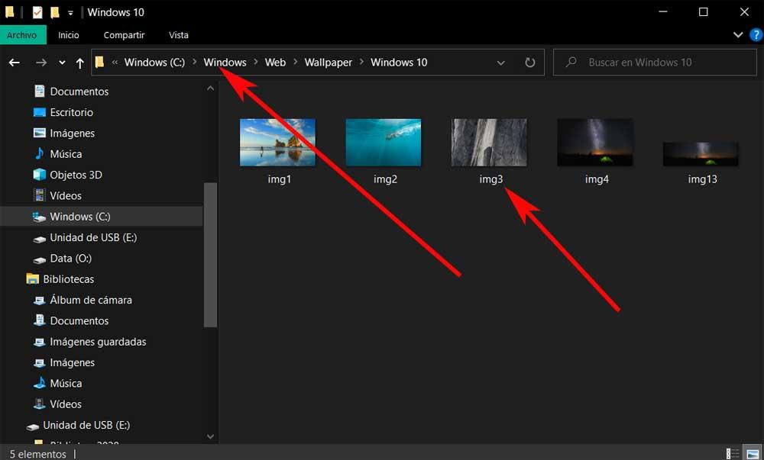The height and width of the screenshot is (460, 764).
Task: Click the Back navigation arrow
Action: [14, 63]
